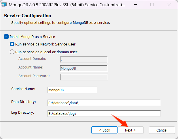
Task: Click the Account Domain field
Action: point(84,60)
